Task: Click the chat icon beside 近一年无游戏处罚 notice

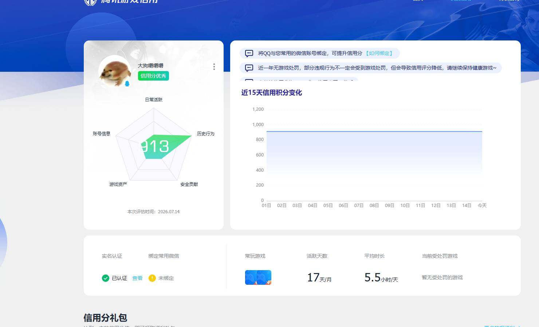Action: 249,68
